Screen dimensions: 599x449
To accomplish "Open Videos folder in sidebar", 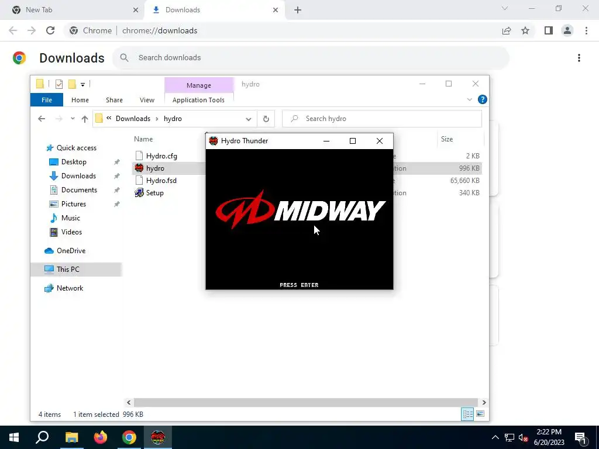I will [x=71, y=232].
